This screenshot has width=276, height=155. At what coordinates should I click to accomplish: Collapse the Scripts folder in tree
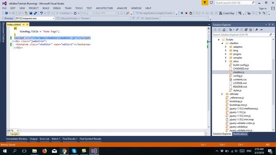(x=219, y=40)
